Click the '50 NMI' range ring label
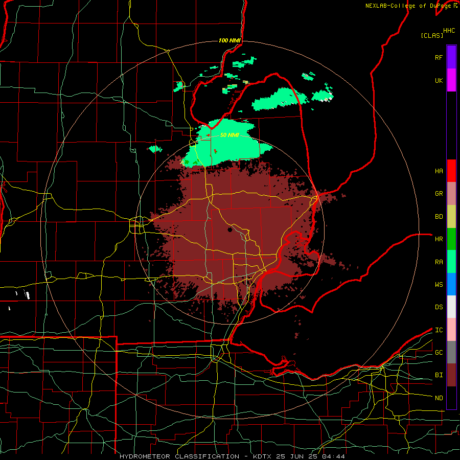 (229, 135)
